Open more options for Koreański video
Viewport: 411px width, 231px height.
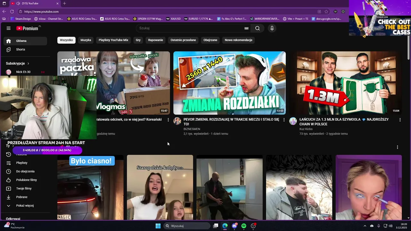pyautogui.click(x=168, y=120)
